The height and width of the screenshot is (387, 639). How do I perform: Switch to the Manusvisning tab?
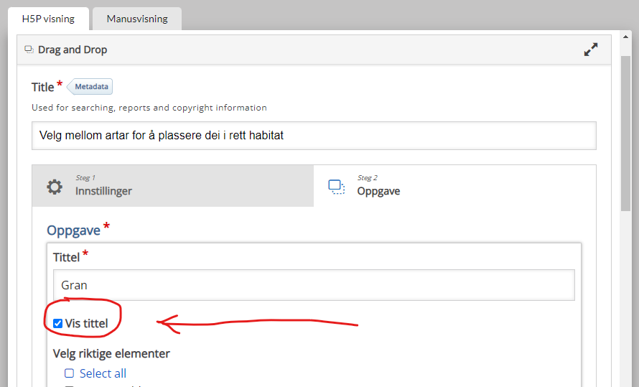137,19
